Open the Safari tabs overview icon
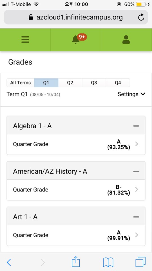Screen dimensions: 152x271 [140, 262]
